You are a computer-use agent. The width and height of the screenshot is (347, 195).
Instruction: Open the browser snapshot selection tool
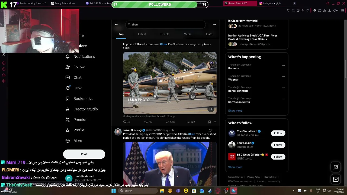point(293,10)
